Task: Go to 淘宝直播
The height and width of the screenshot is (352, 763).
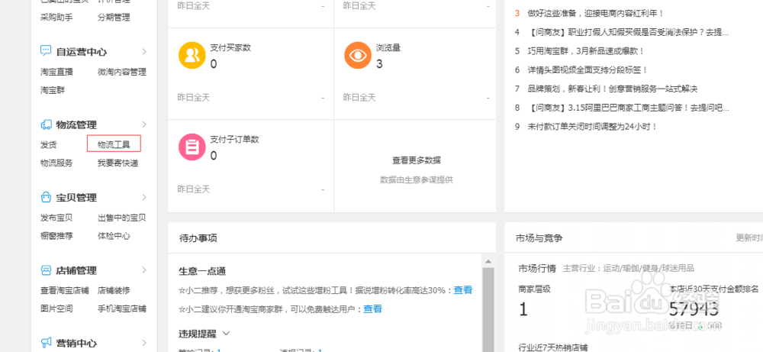Action: click(x=56, y=72)
